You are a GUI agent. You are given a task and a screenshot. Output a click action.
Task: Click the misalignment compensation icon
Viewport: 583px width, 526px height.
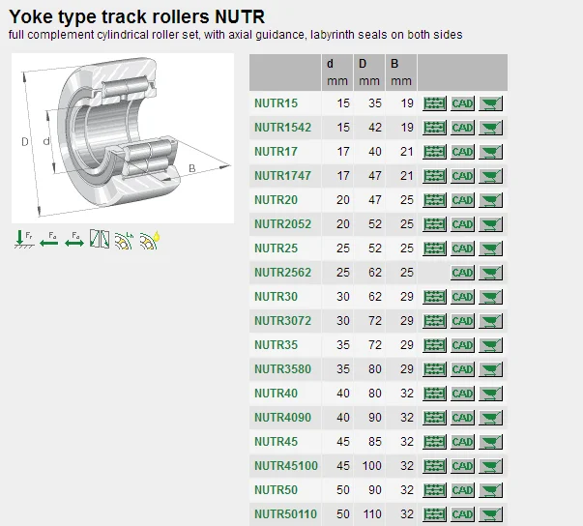[x=100, y=239]
